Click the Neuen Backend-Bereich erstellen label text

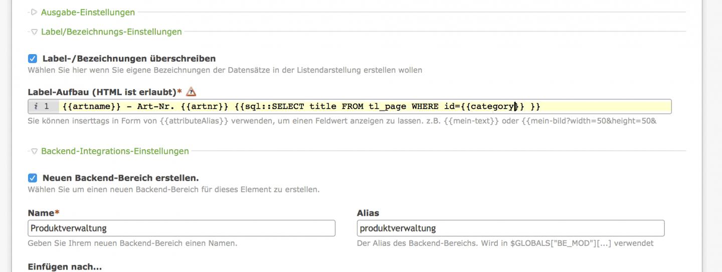(x=120, y=178)
